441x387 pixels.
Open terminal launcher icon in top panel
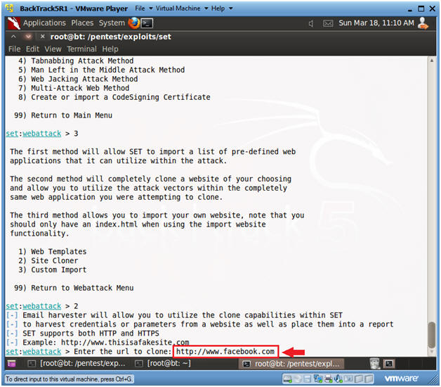(x=147, y=23)
